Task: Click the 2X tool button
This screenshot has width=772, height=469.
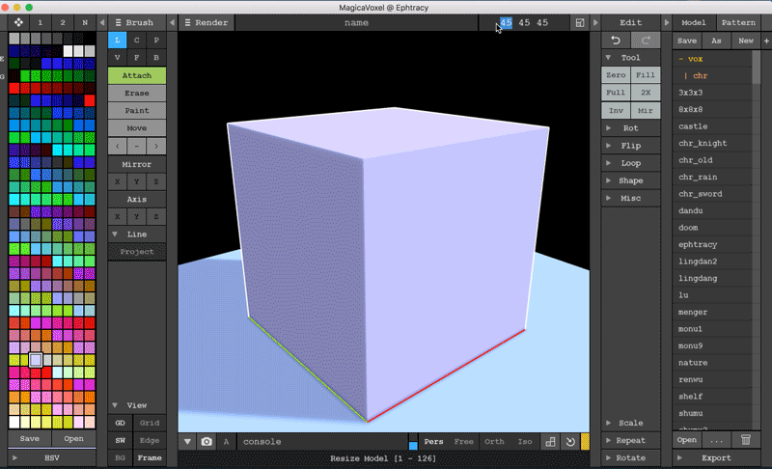Action: [646, 92]
